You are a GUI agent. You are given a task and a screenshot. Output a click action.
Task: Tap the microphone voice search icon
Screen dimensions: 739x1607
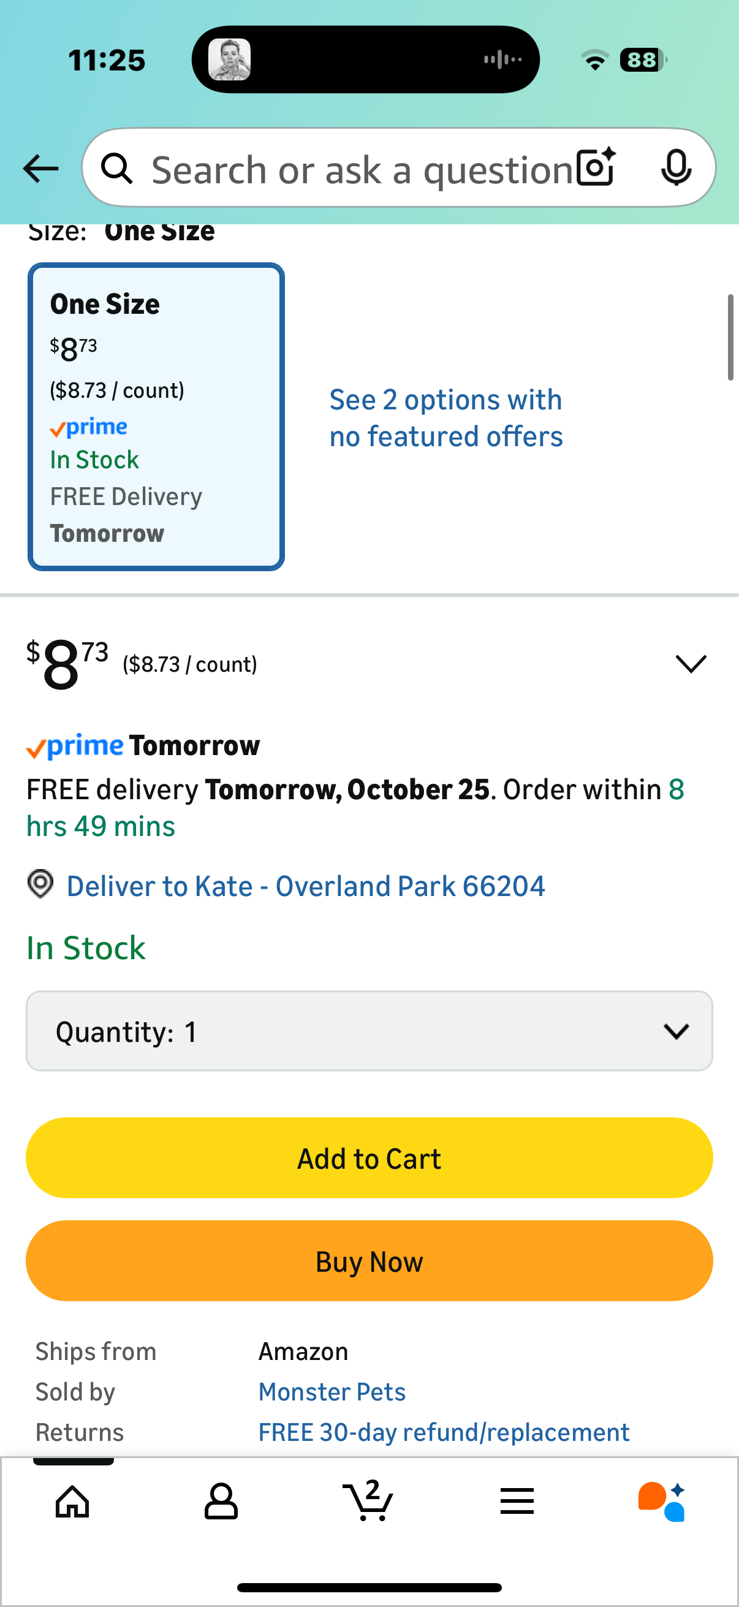[676, 167]
